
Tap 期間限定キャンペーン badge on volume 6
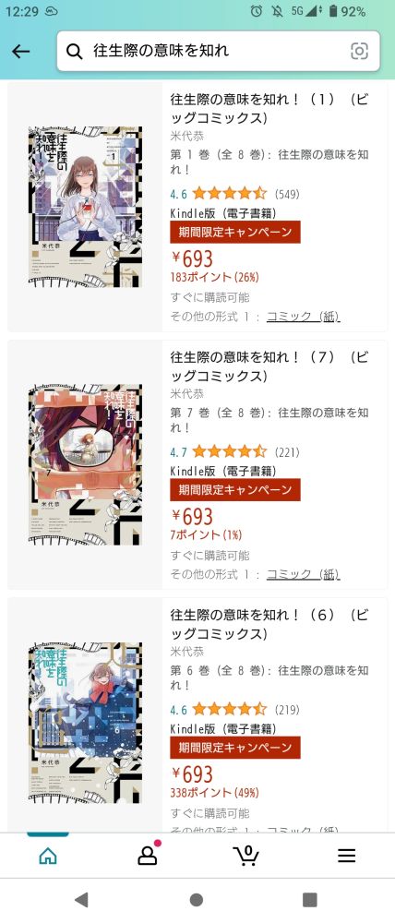pos(235,748)
